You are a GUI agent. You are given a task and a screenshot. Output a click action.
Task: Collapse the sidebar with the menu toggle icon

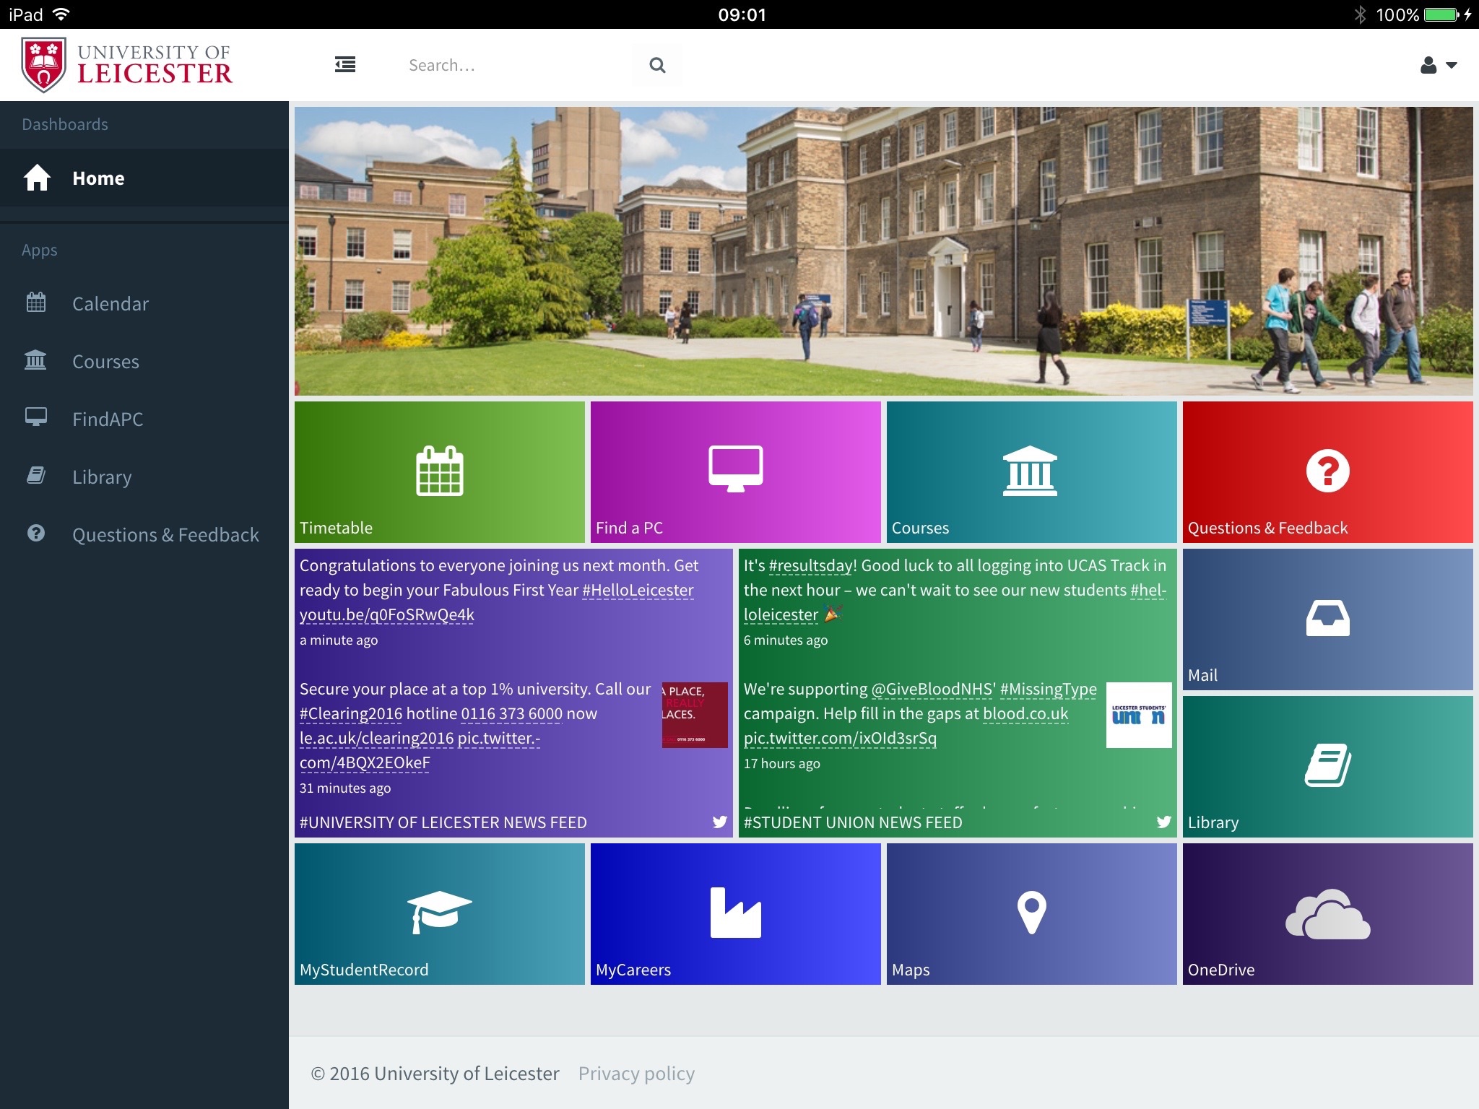coord(345,65)
